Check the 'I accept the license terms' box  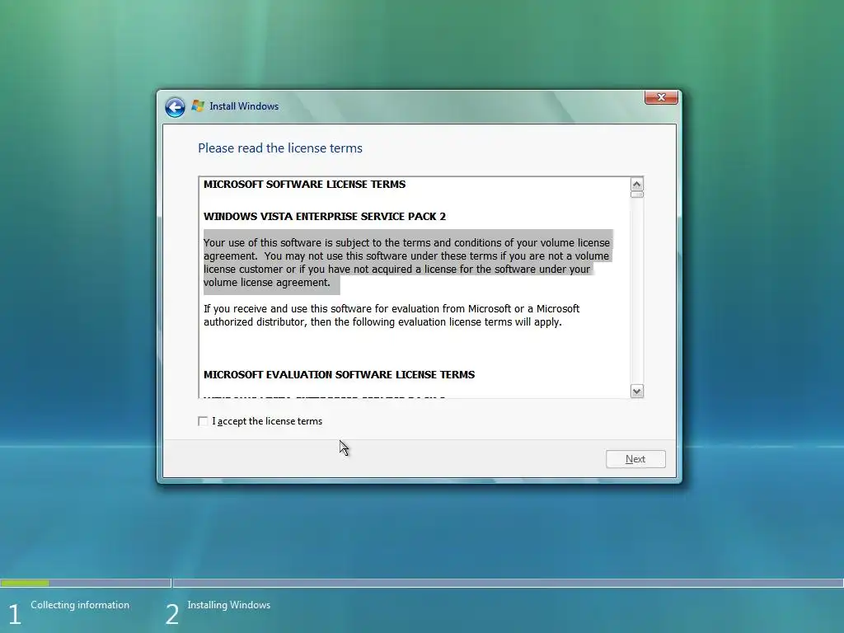203,421
